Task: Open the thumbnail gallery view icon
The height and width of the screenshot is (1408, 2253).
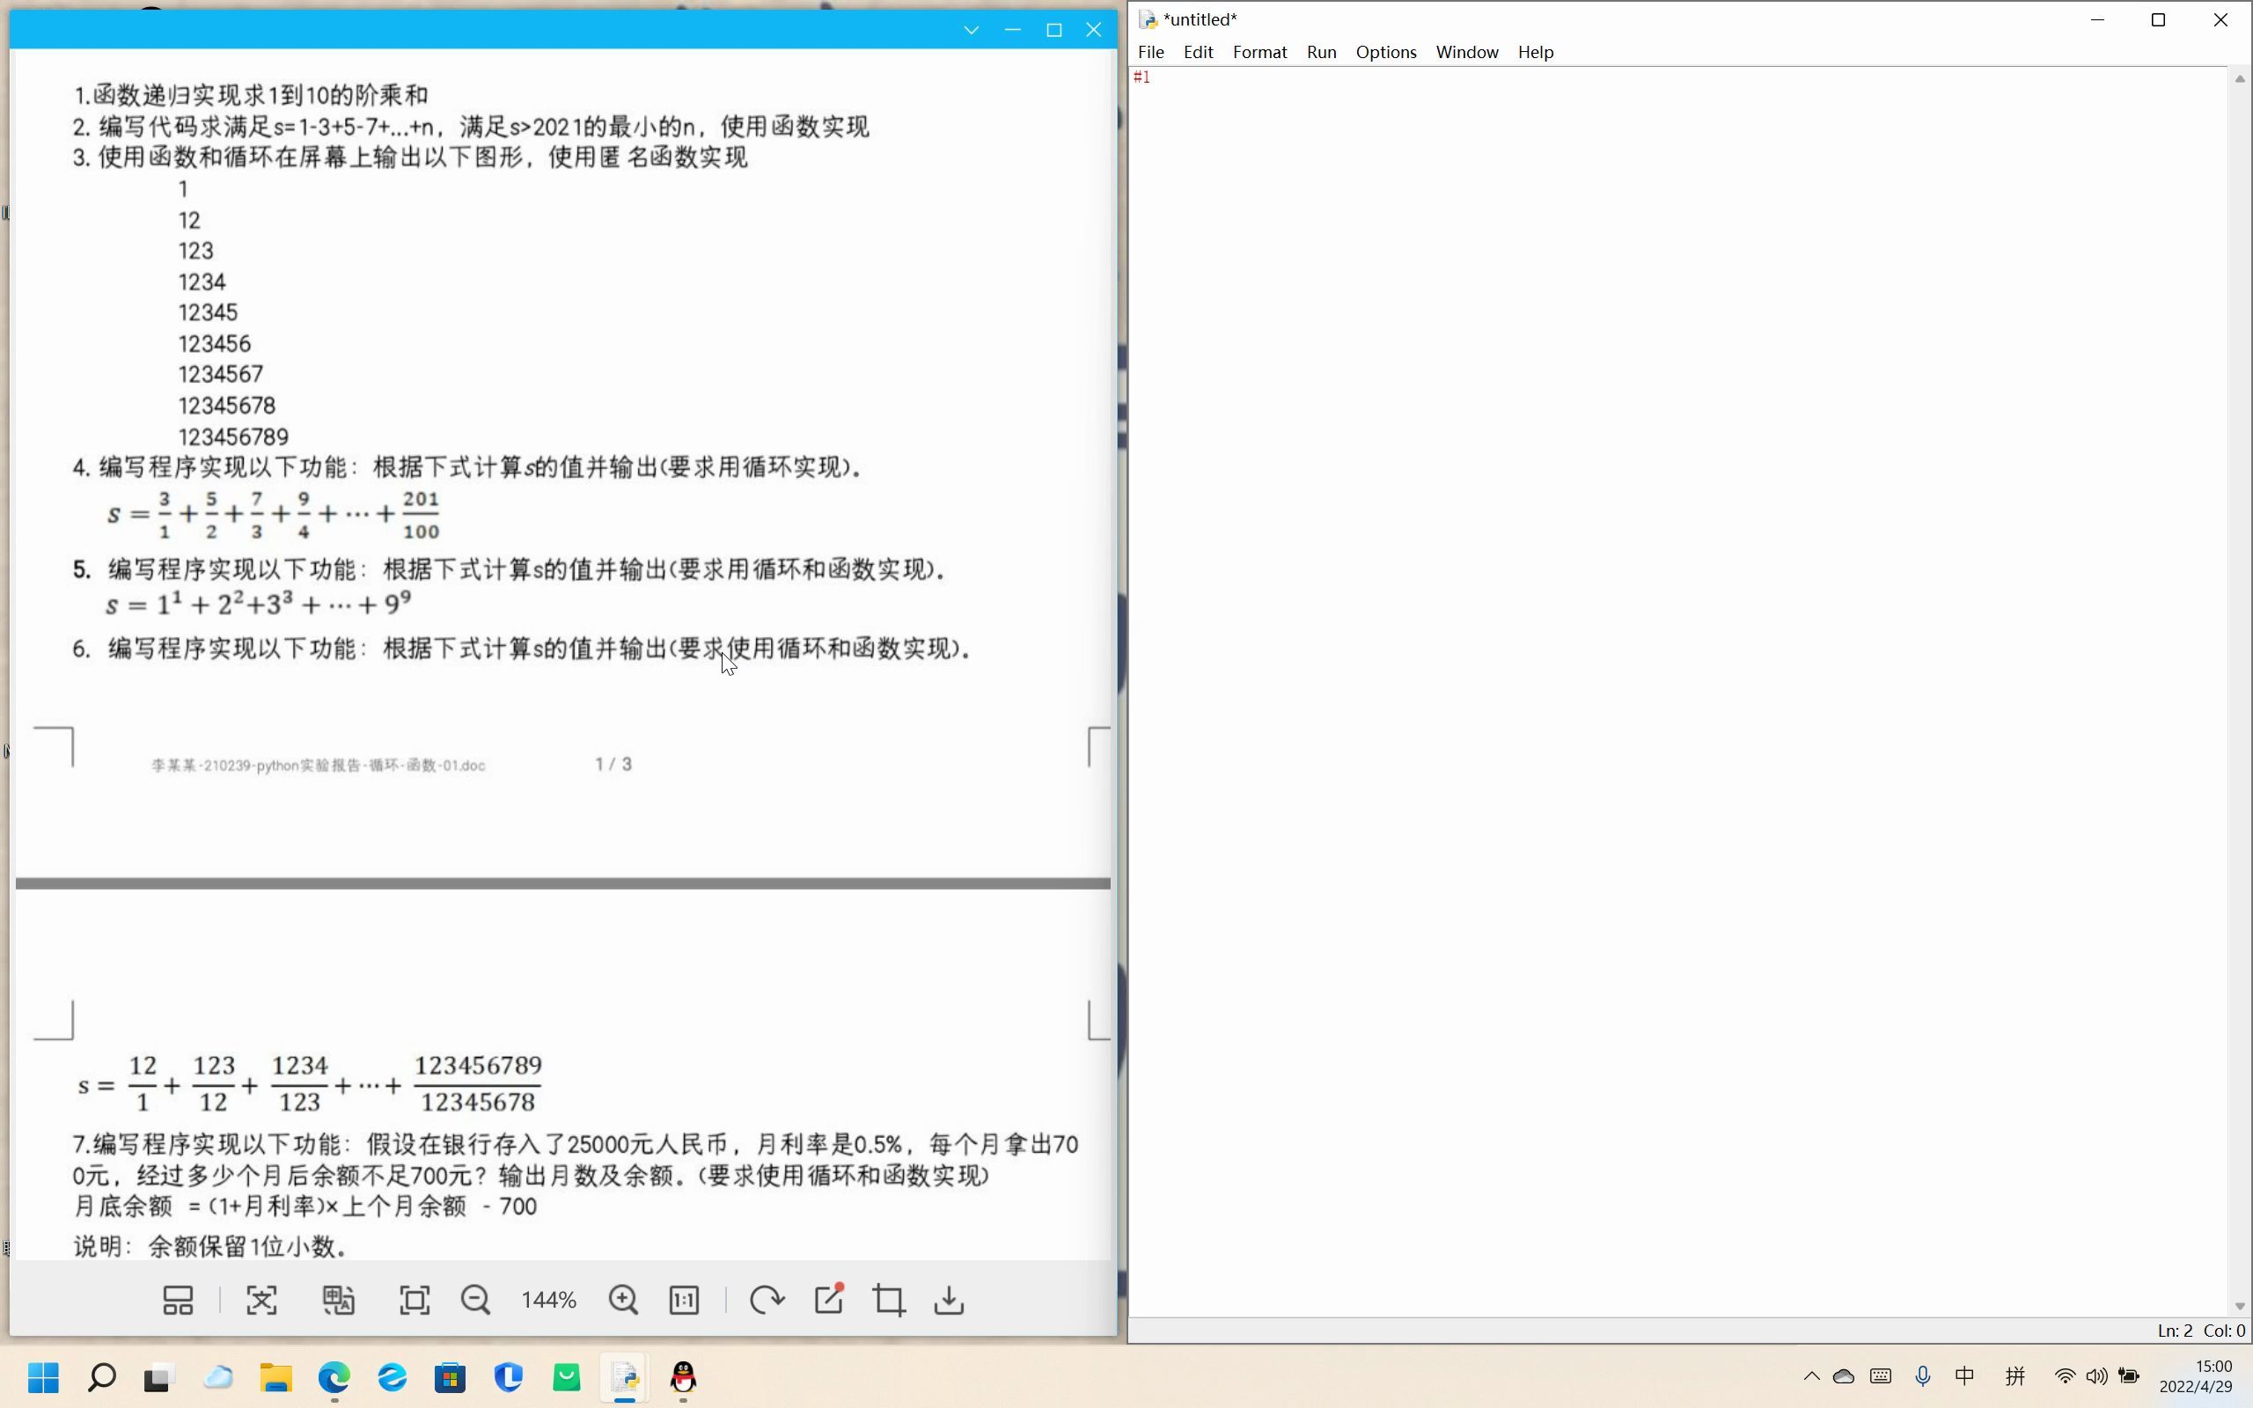Action: coord(178,1300)
